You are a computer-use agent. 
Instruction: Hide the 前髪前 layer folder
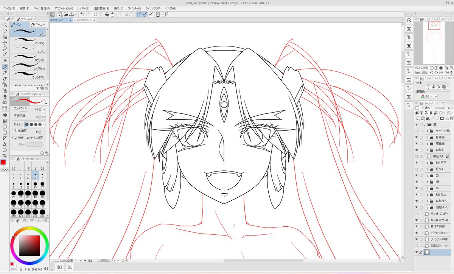[x=418, y=150]
